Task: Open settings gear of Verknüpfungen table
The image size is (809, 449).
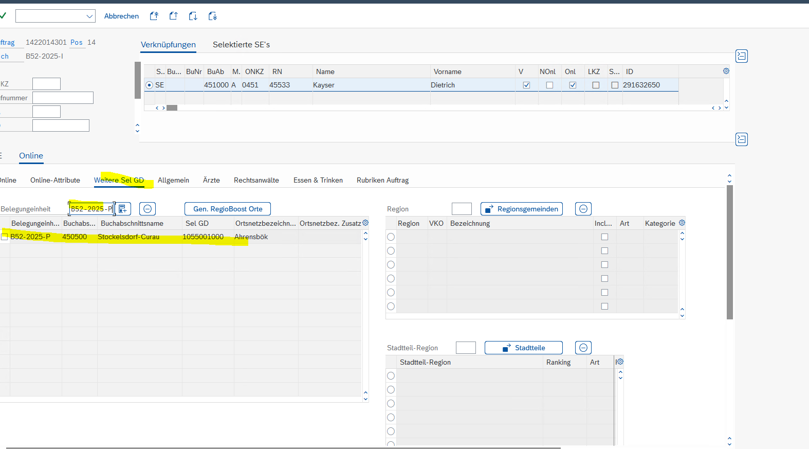Action: click(x=726, y=71)
